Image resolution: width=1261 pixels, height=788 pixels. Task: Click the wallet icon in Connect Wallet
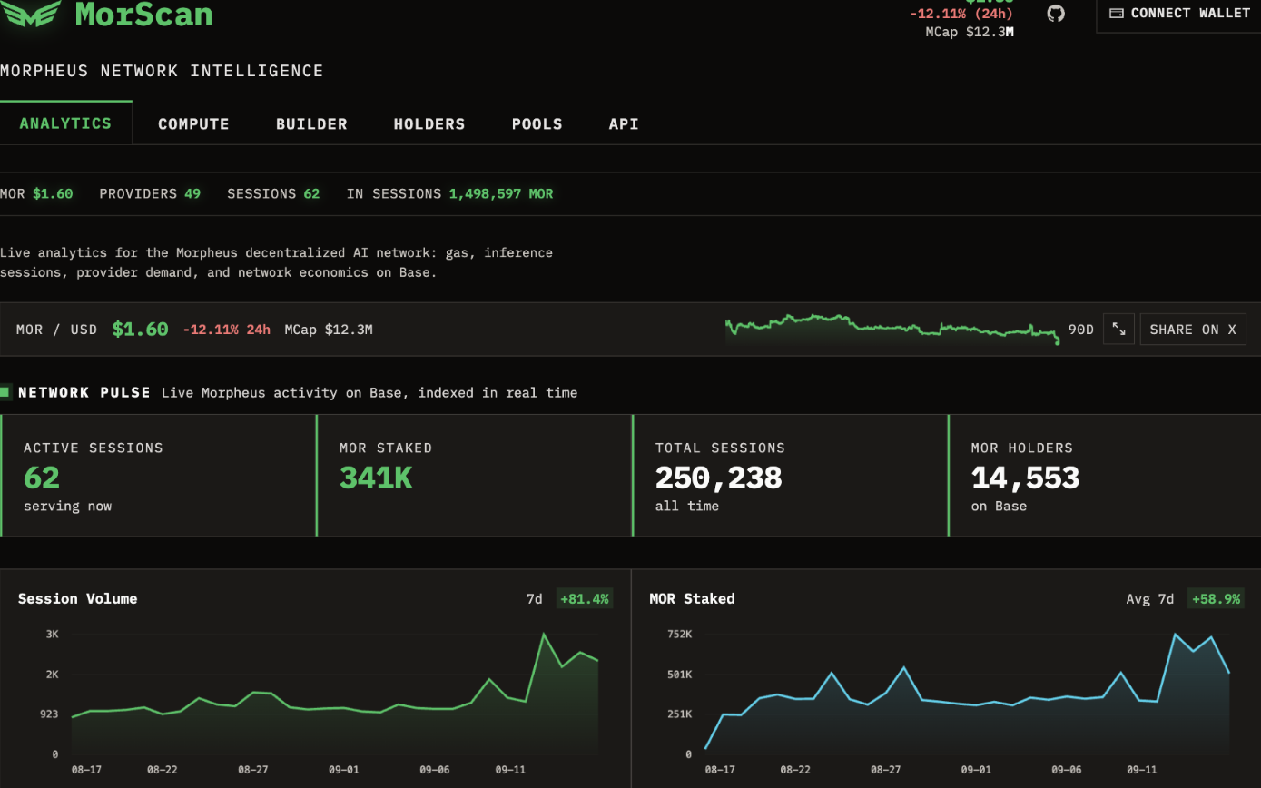pyautogui.click(x=1117, y=14)
